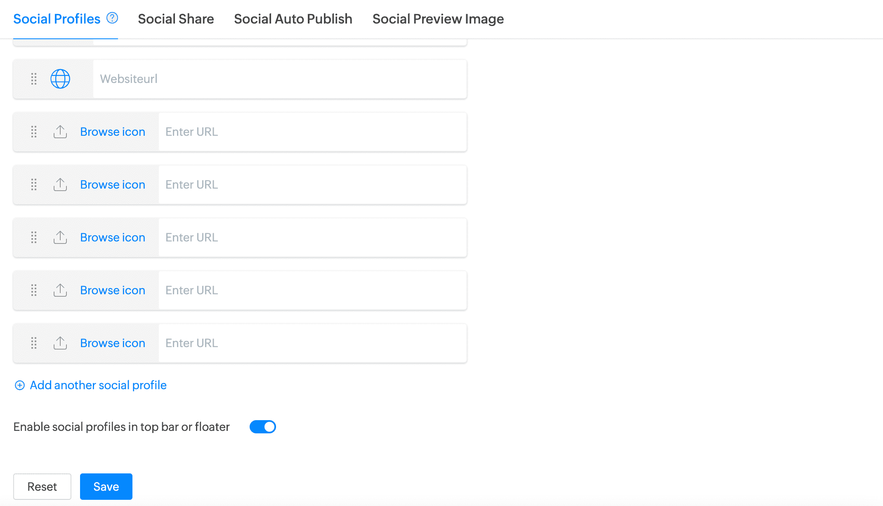Click the upload icon in first Browse icon row

tap(60, 132)
